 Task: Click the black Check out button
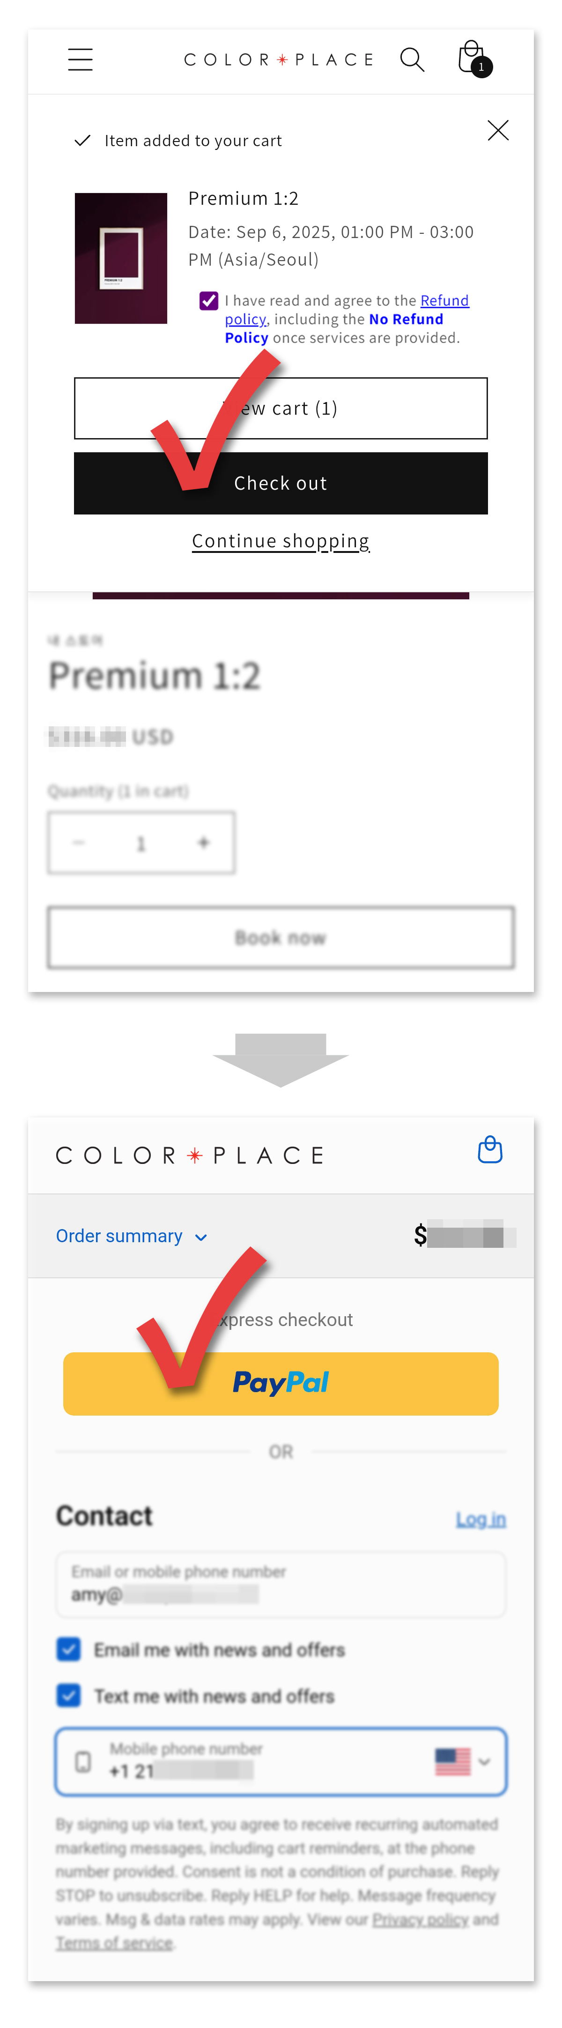(281, 484)
